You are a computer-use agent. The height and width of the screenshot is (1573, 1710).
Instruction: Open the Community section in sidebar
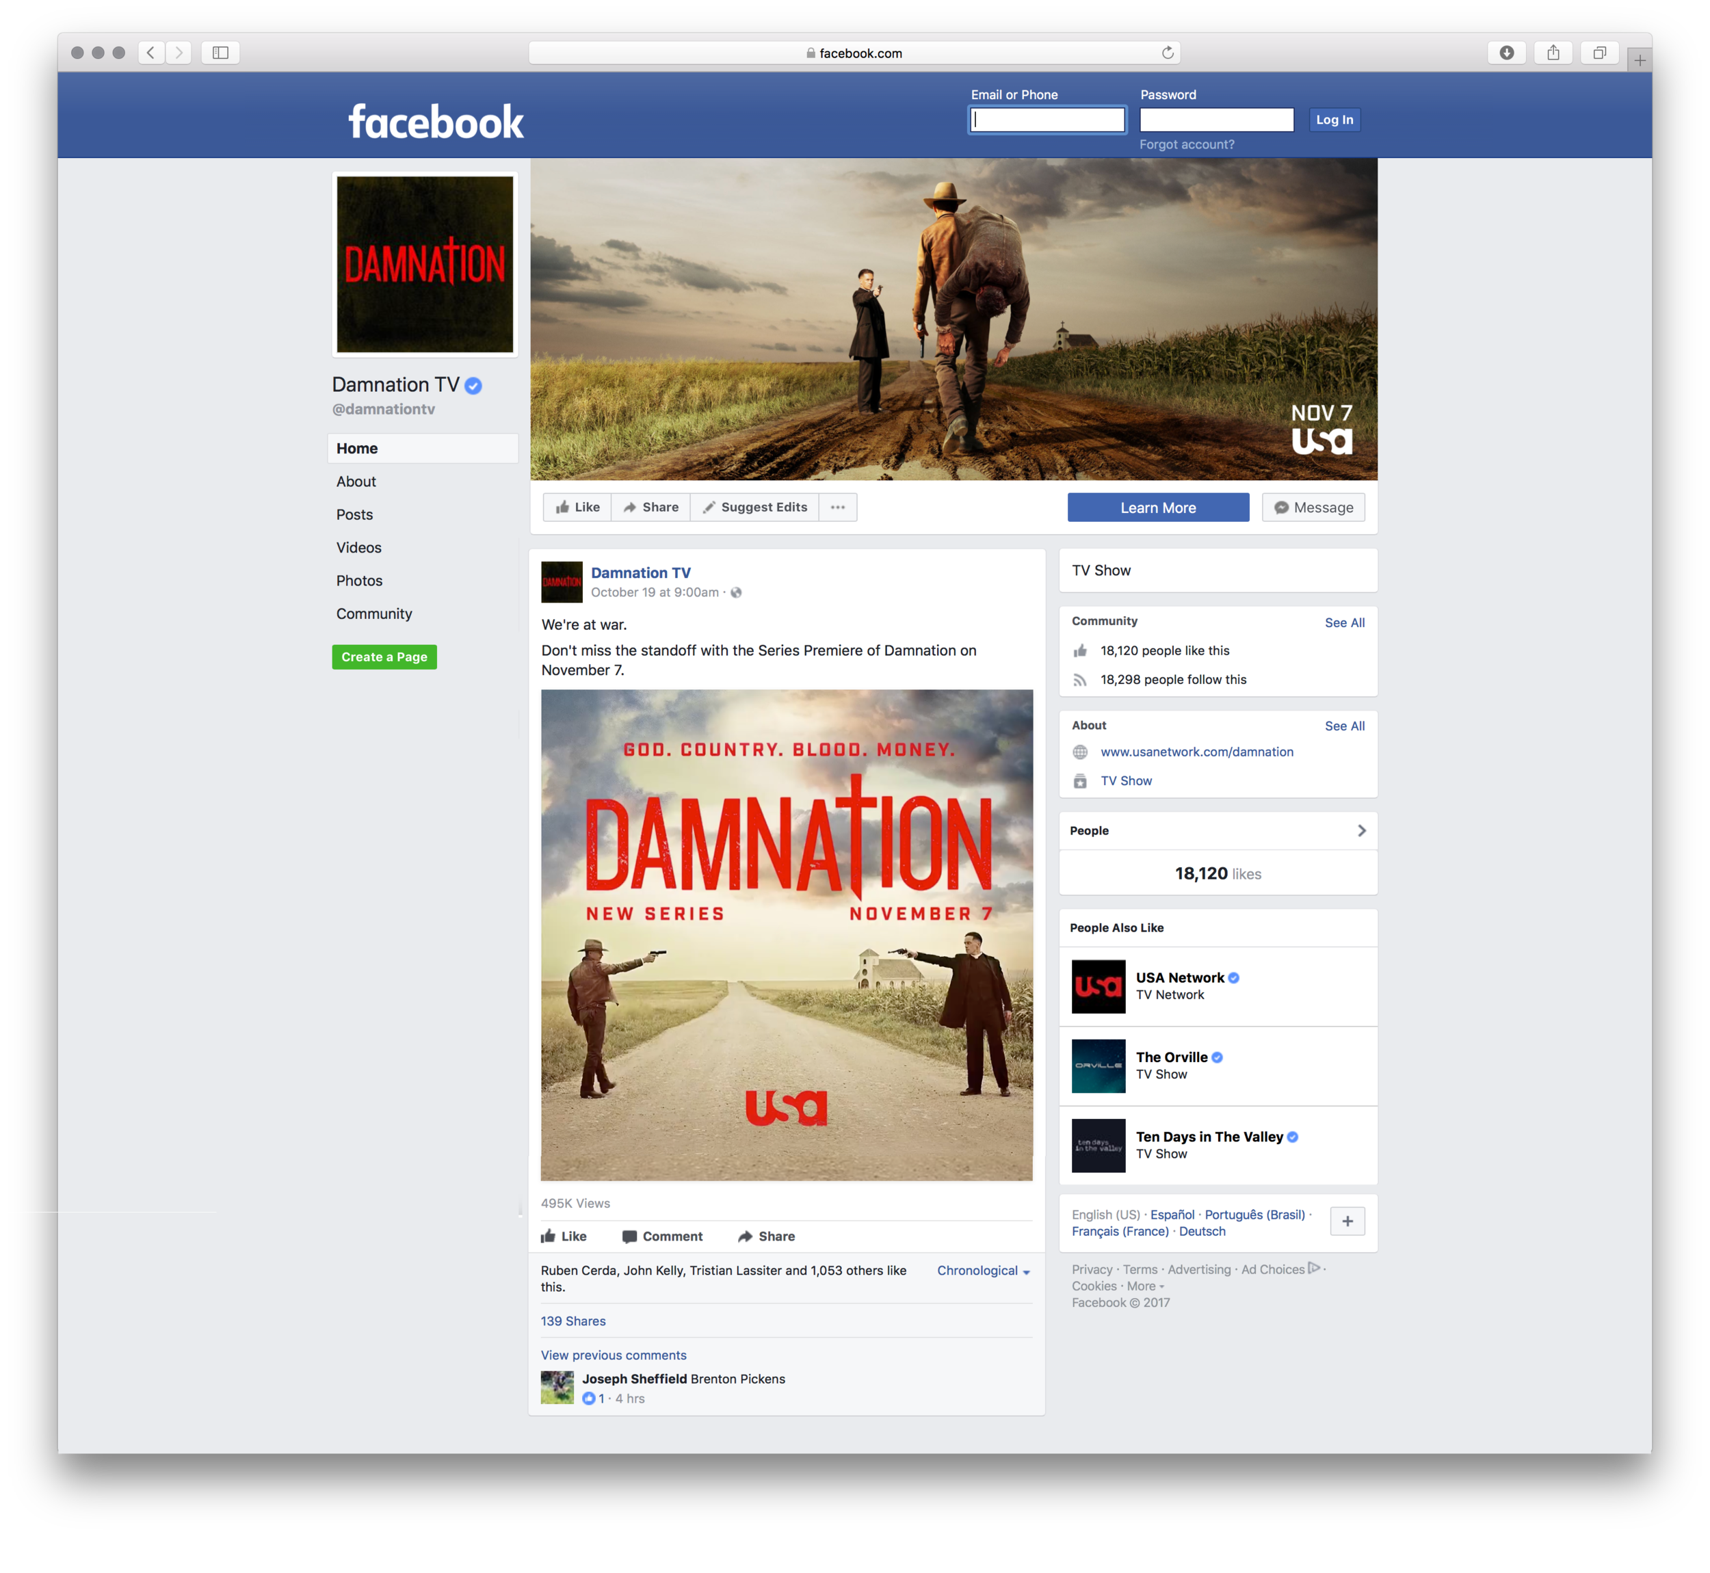point(373,615)
